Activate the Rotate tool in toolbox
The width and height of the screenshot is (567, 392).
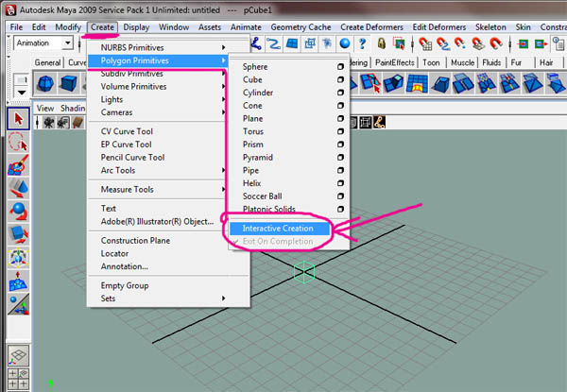[18, 212]
